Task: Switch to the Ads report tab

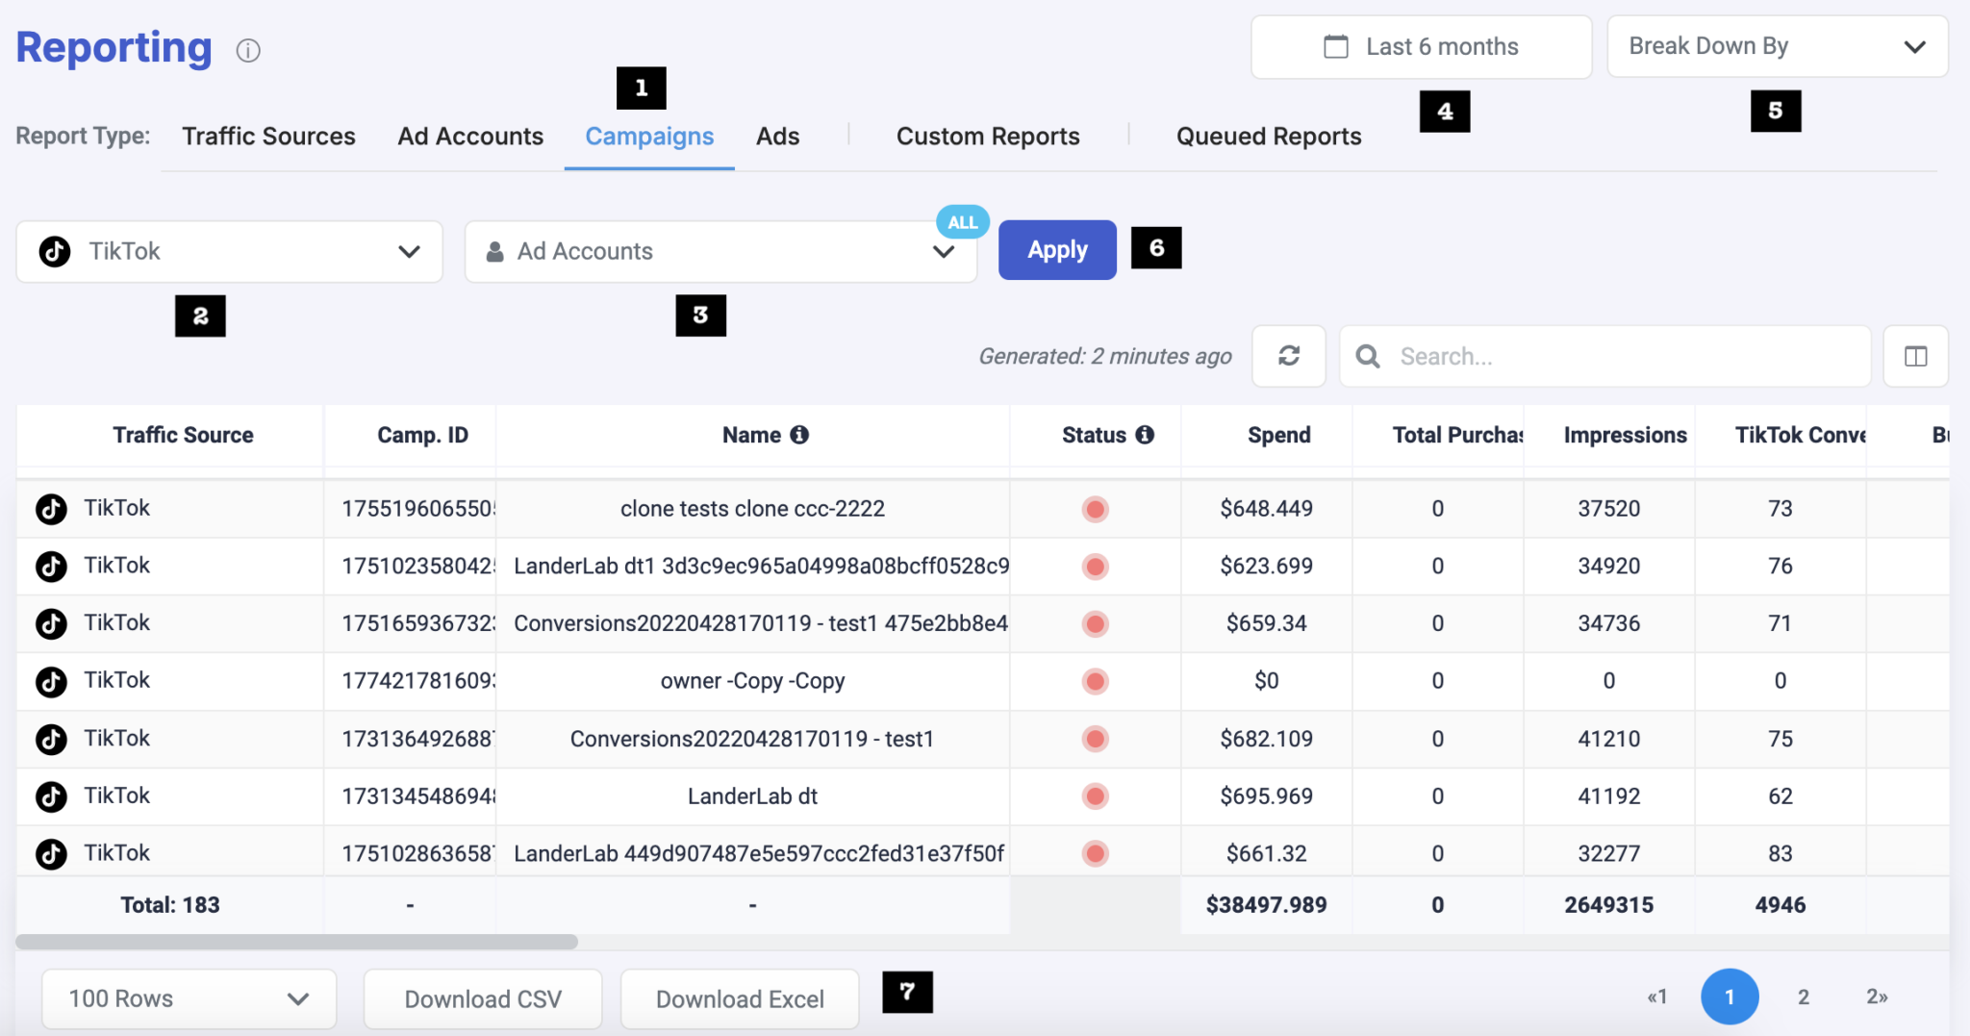Action: pyautogui.click(x=777, y=136)
